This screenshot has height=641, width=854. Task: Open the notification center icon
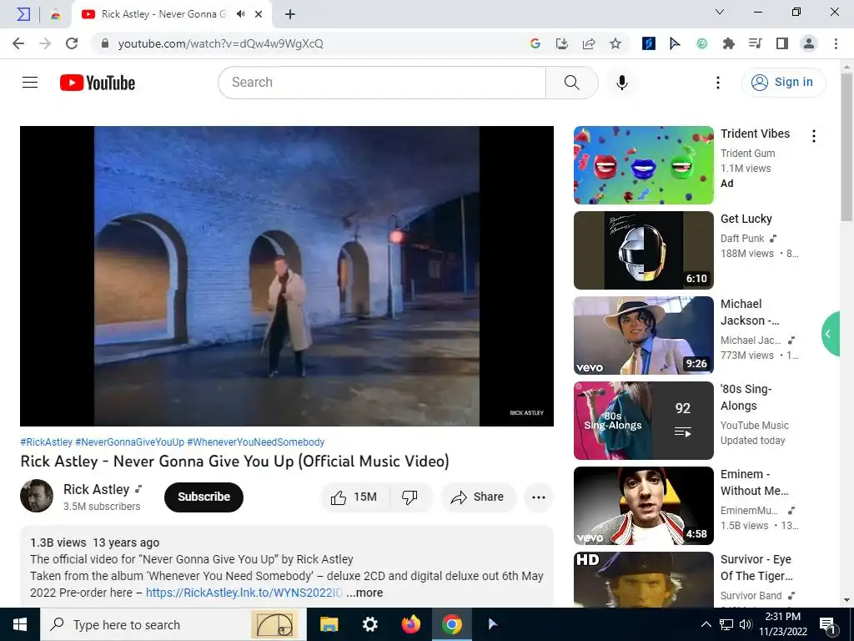click(828, 624)
